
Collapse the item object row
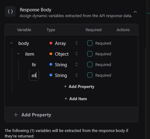[18, 53]
